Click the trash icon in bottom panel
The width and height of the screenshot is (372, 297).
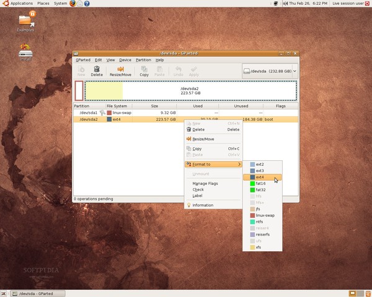[368, 294]
